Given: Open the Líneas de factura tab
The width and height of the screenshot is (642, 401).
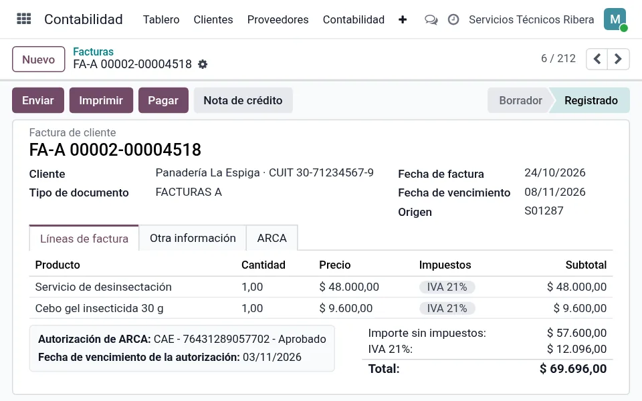Looking at the screenshot, I should pos(84,238).
